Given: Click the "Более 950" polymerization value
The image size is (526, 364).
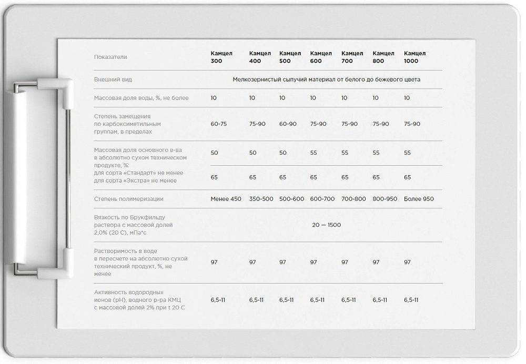Looking at the screenshot, I should [x=419, y=199].
